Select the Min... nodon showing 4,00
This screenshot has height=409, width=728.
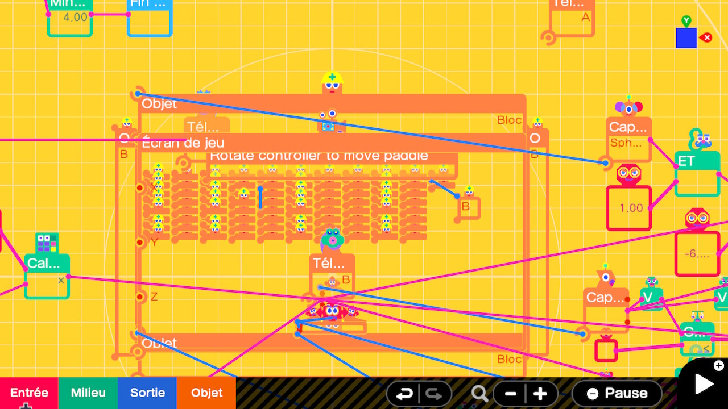point(70,18)
